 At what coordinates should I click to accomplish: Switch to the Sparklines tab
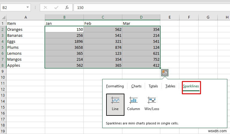point(191,86)
